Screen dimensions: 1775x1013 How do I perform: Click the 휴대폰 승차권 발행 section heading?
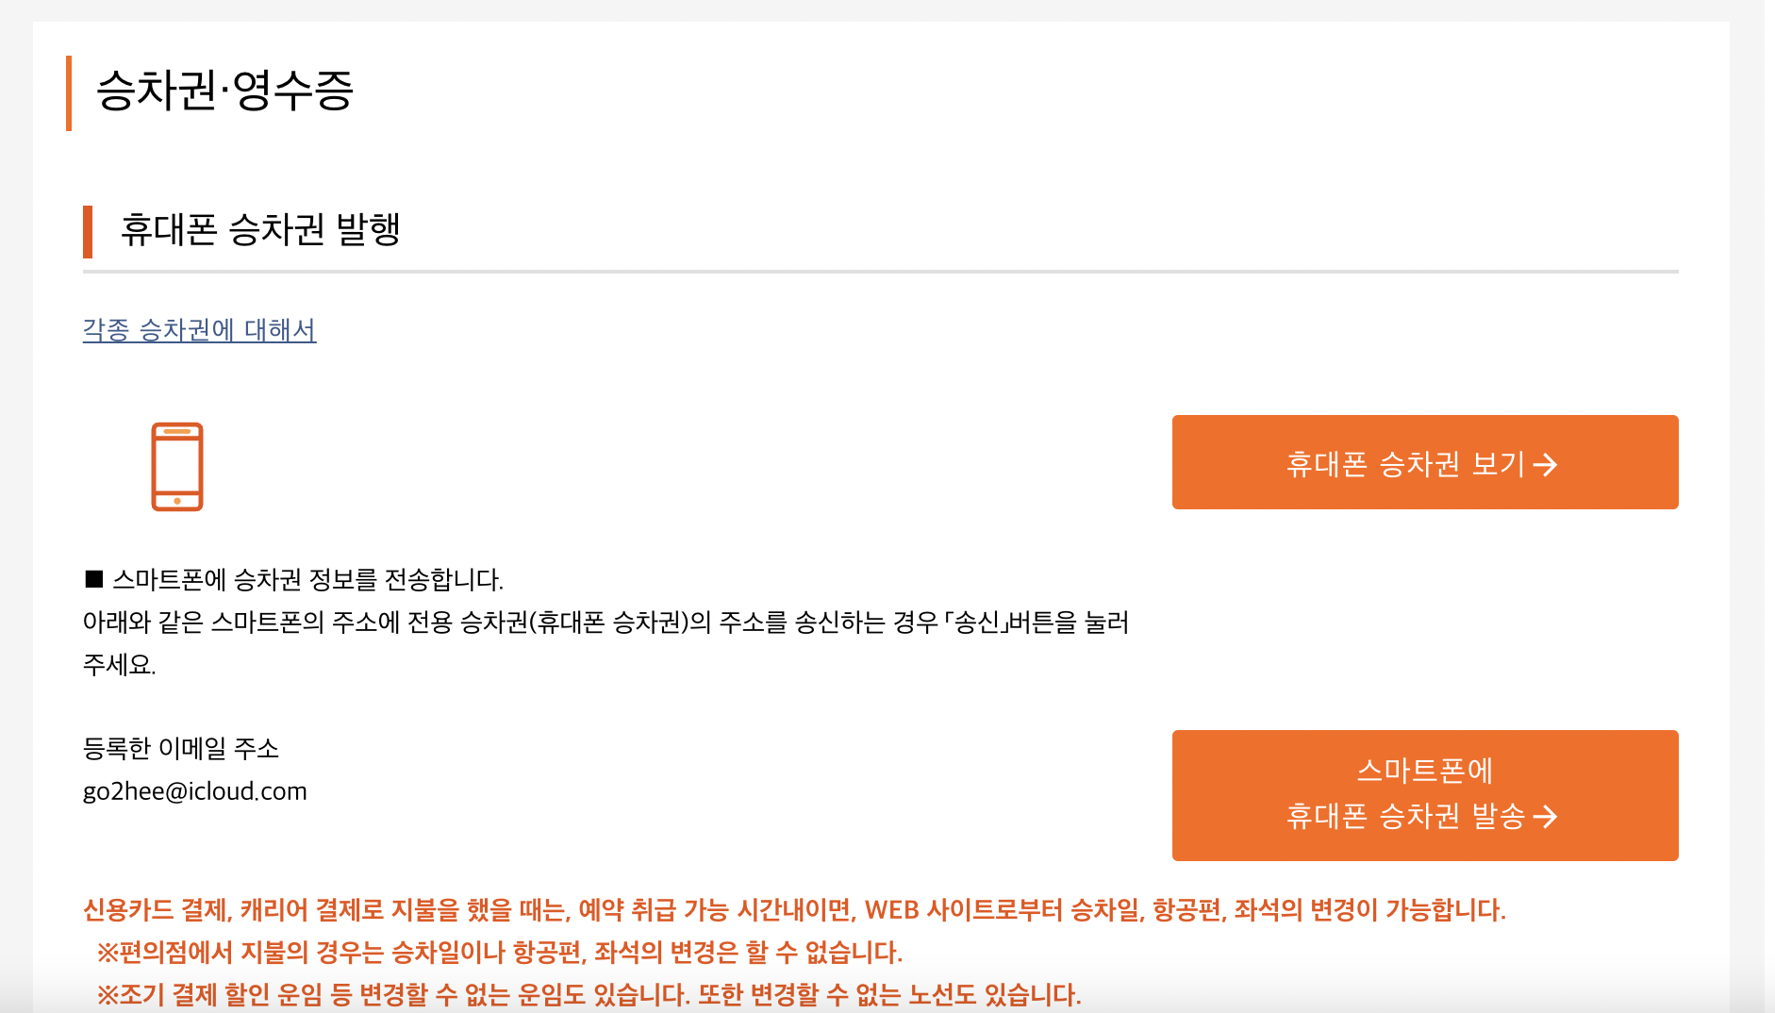[260, 230]
